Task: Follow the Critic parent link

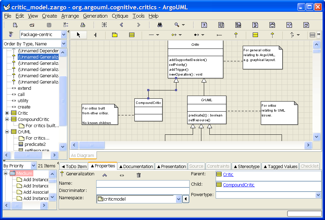Action: coord(228,175)
